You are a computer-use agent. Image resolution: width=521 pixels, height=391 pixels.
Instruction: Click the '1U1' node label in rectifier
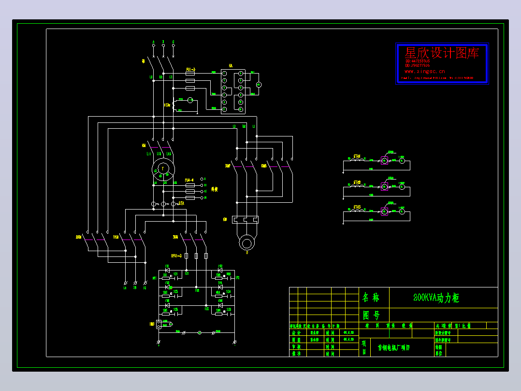pyautogui.click(x=187, y=273)
